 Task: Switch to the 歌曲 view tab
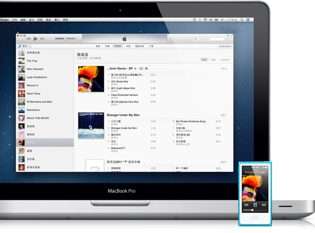click(98, 46)
